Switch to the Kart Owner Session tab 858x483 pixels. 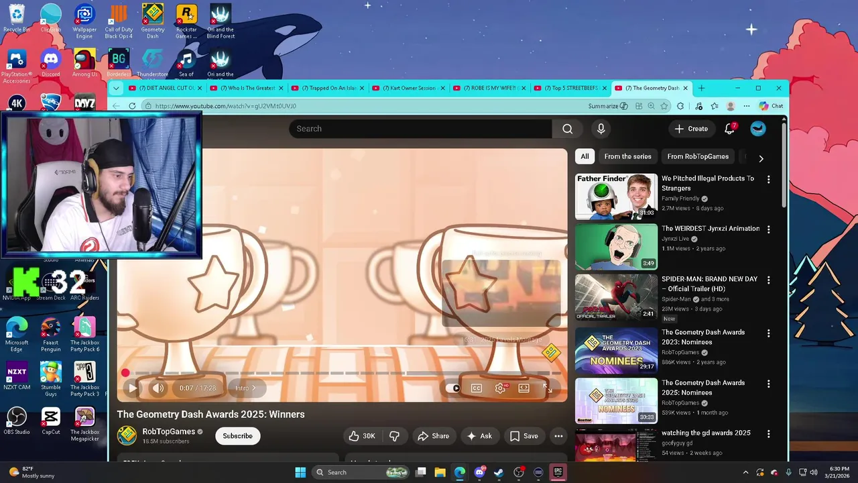408,88
